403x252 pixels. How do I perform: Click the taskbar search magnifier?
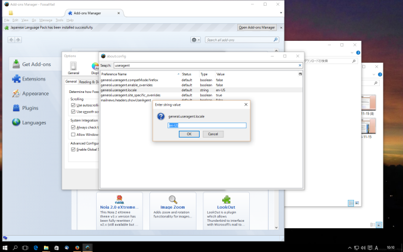pos(15,248)
